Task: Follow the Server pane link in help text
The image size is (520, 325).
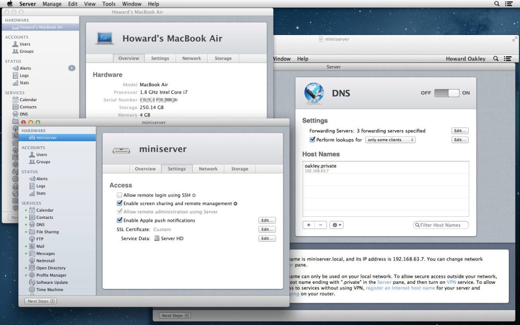Action: (384, 282)
